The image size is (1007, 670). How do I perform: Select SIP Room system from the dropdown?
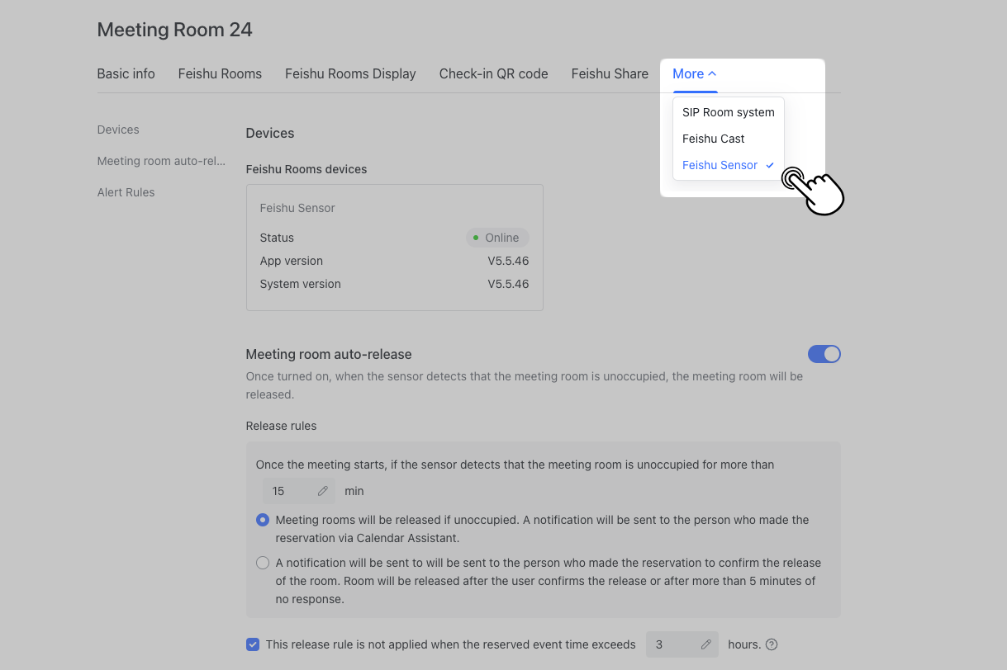(728, 112)
